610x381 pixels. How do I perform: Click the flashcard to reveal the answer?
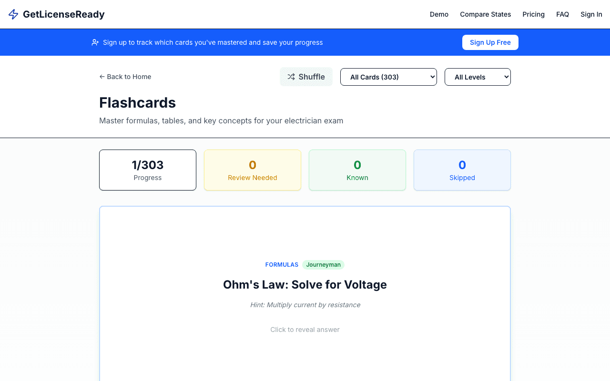[305, 305]
